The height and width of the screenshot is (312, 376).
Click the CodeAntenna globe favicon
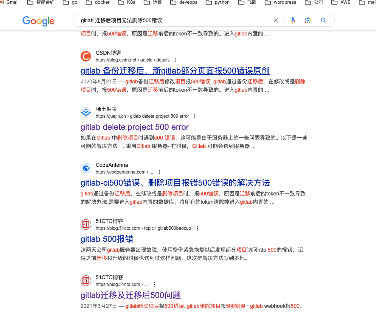click(86, 168)
